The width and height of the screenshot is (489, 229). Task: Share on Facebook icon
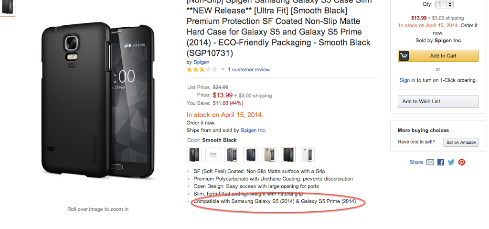tap(441, 162)
